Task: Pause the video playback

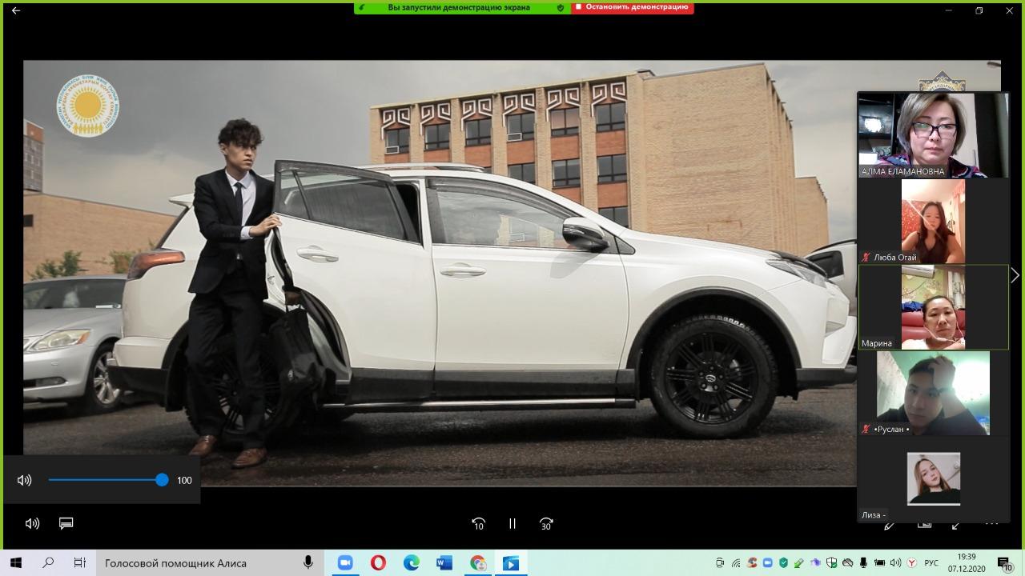Action: click(x=512, y=524)
